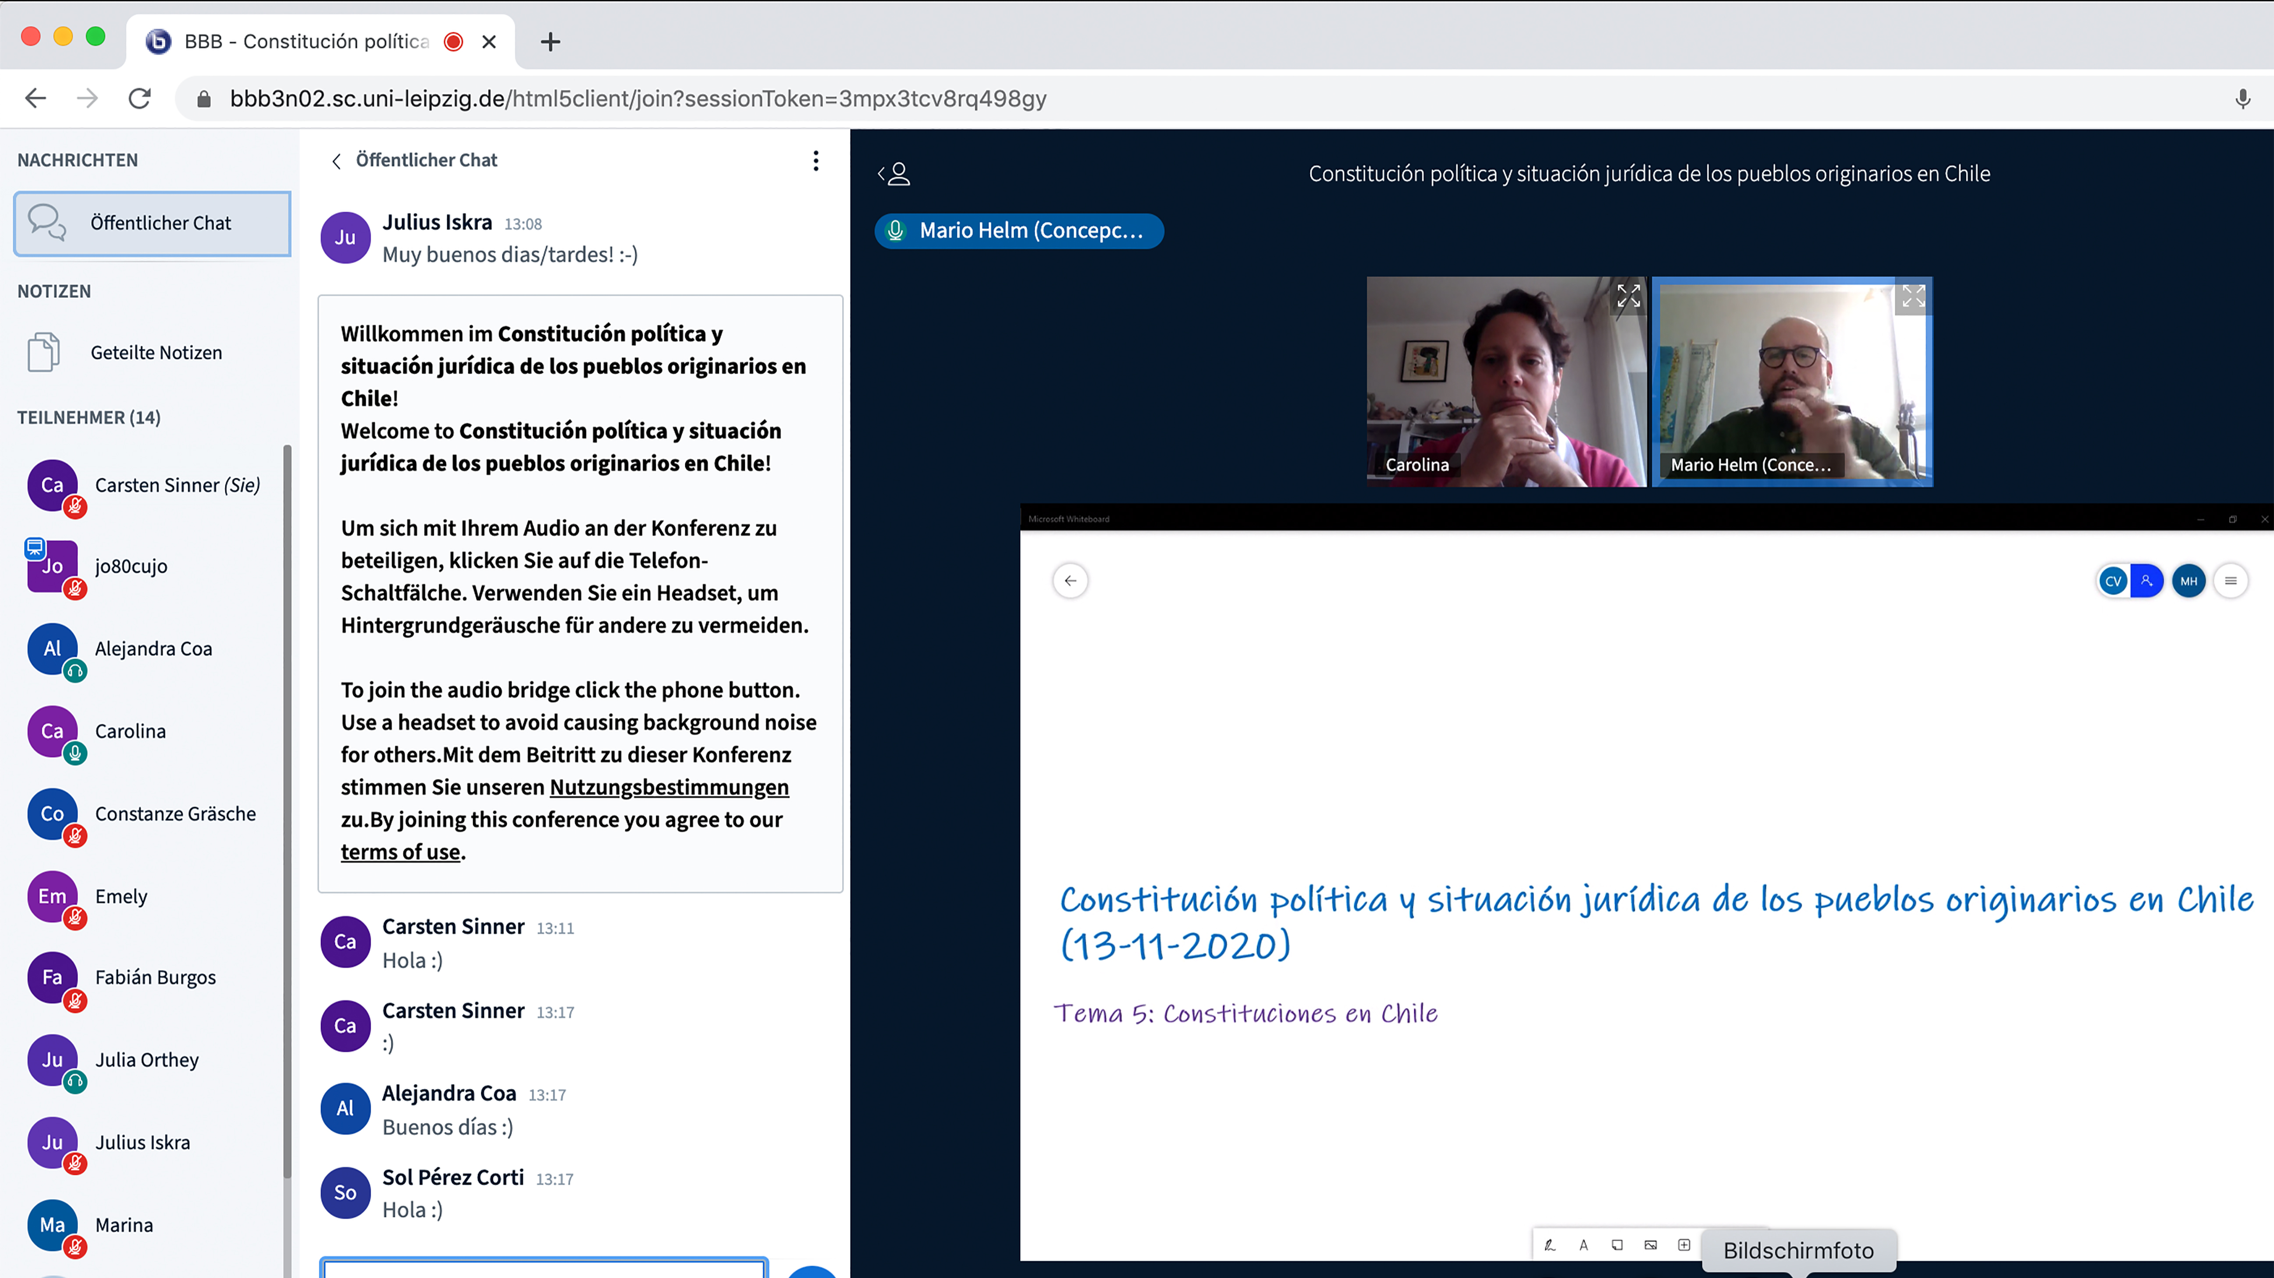This screenshot has height=1278, width=2274.
Task: Open Geteilte Notizen shared notes
Action: 156,353
